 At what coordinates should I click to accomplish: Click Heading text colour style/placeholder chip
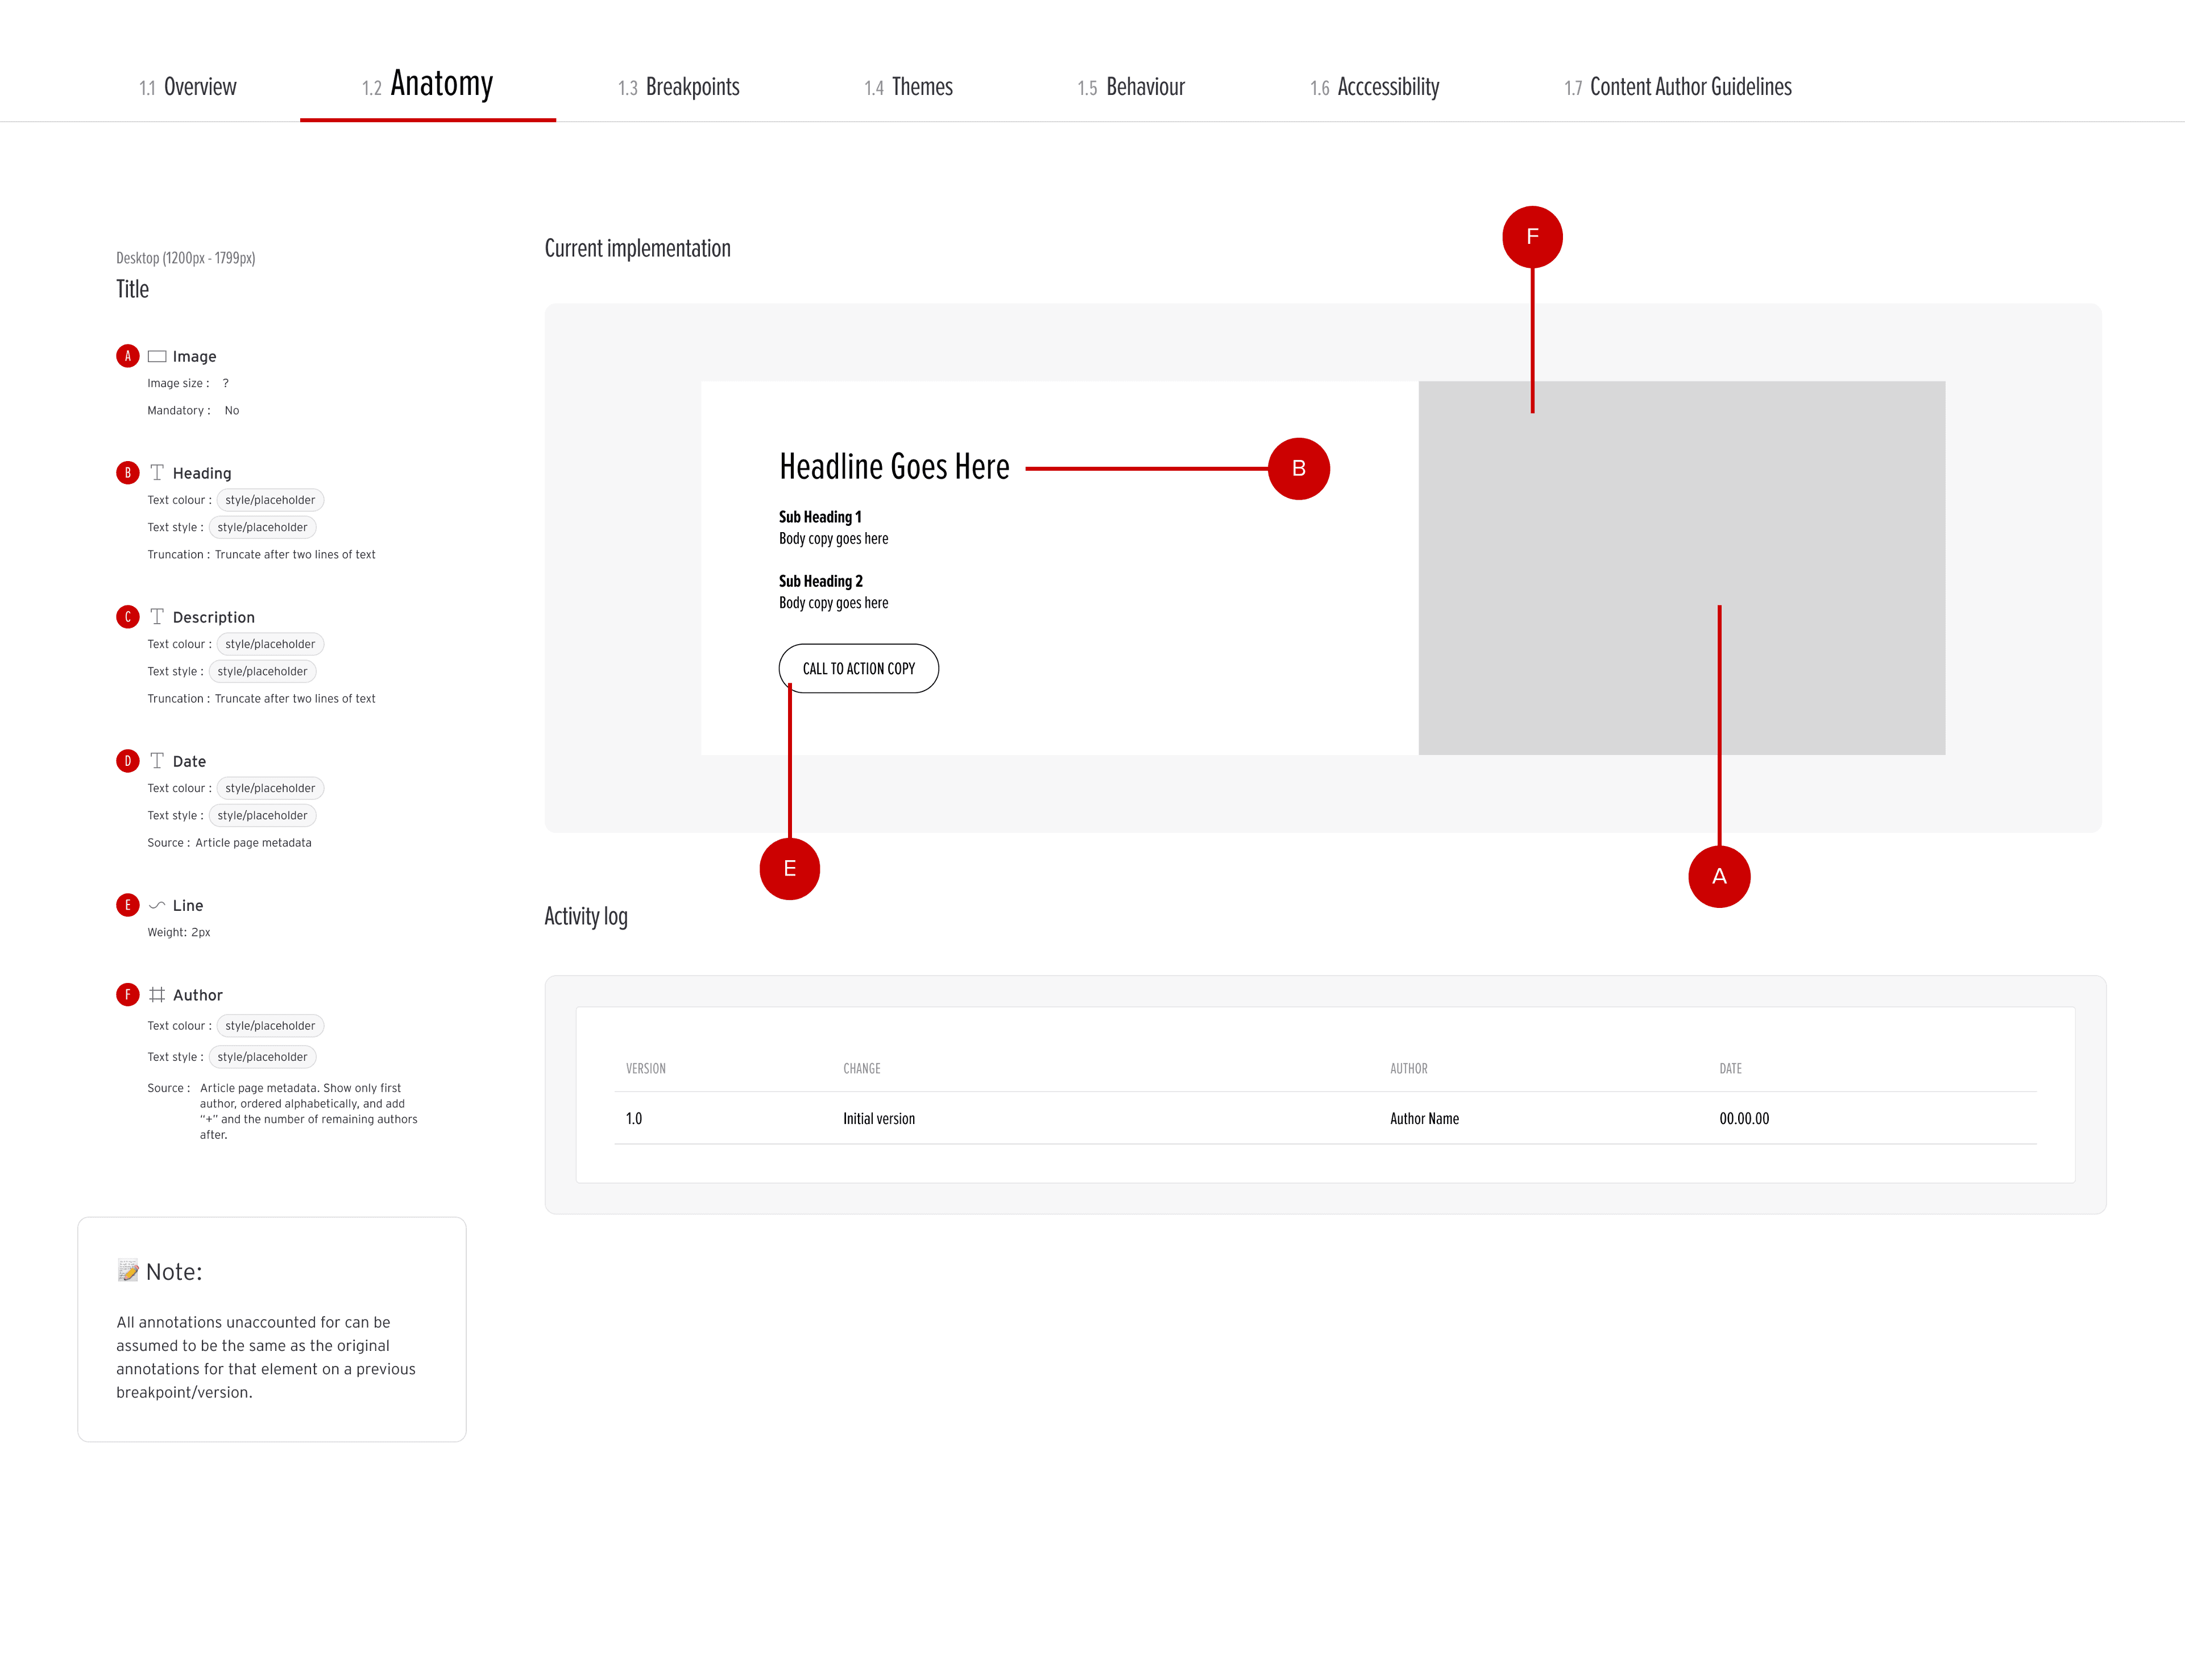click(x=270, y=500)
